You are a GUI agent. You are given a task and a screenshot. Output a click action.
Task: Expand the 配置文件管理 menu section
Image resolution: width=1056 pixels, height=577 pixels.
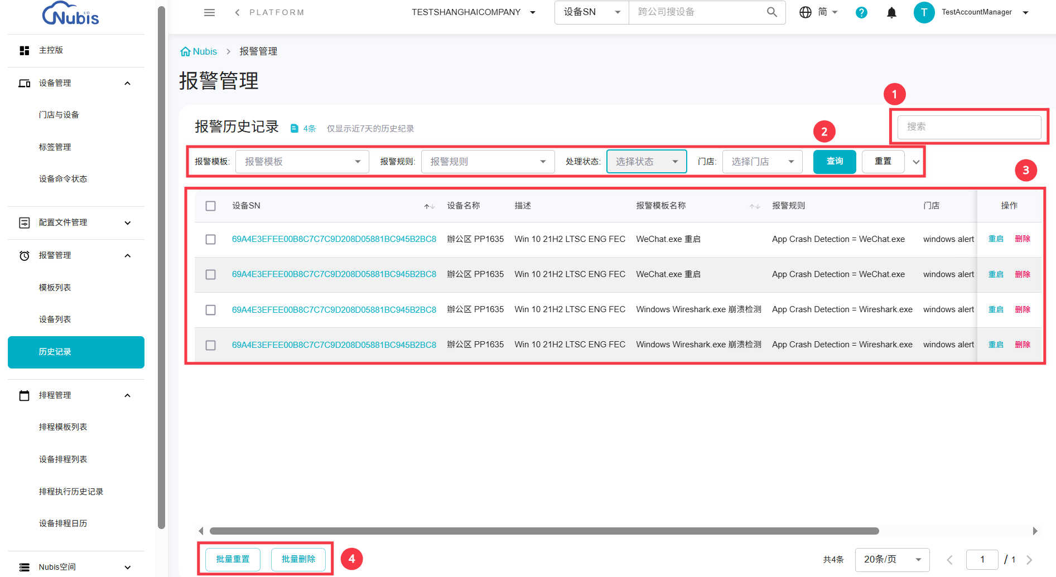(128, 223)
